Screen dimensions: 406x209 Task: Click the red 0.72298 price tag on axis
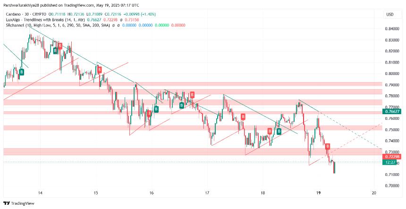391,157
